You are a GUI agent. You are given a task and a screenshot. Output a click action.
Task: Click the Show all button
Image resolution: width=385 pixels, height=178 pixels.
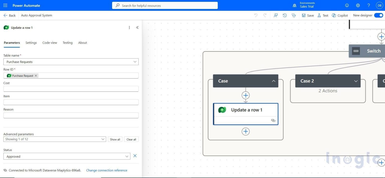tap(115, 139)
